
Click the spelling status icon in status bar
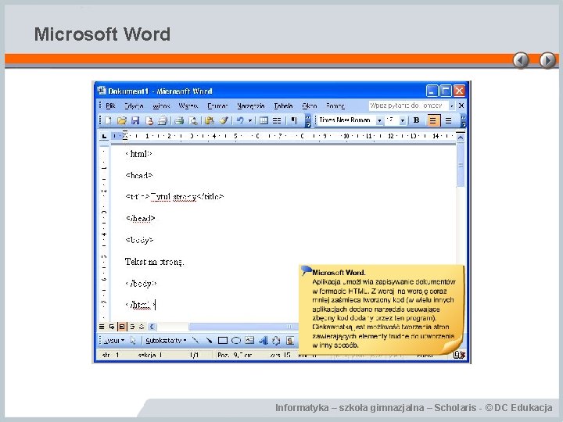click(x=459, y=356)
